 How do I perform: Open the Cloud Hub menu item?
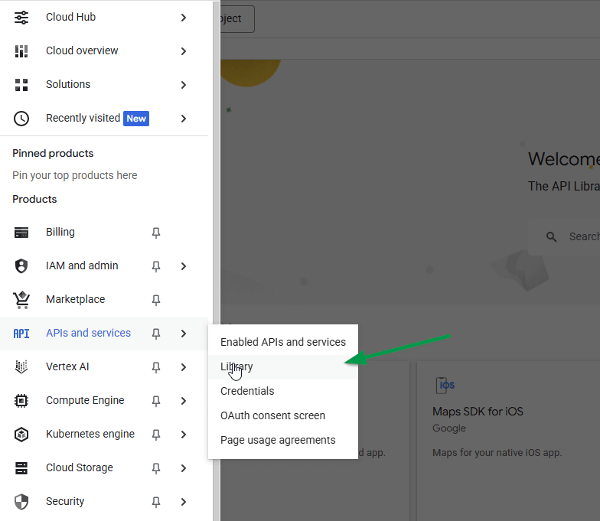click(x=70, y=17)
